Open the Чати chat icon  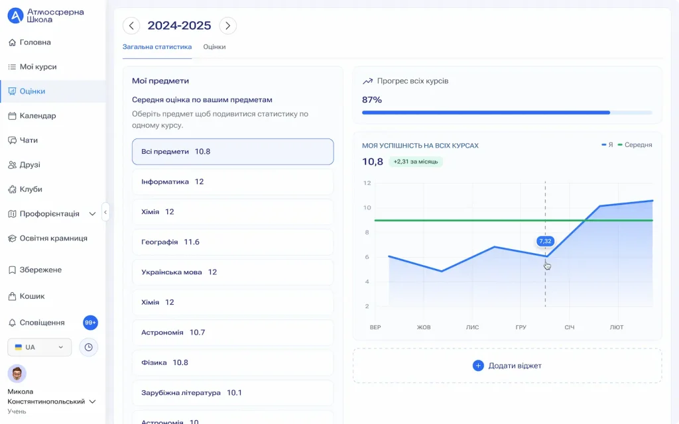pyautogui.click(x=13, y=140)
